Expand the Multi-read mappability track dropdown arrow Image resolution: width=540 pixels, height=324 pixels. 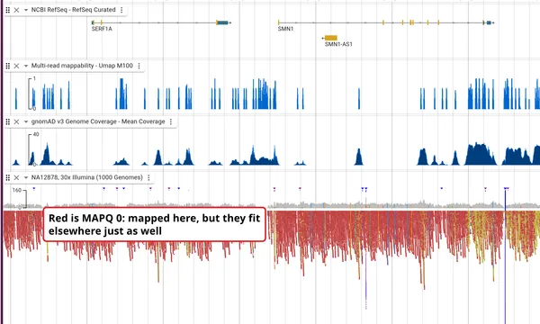tap(26, 66)
